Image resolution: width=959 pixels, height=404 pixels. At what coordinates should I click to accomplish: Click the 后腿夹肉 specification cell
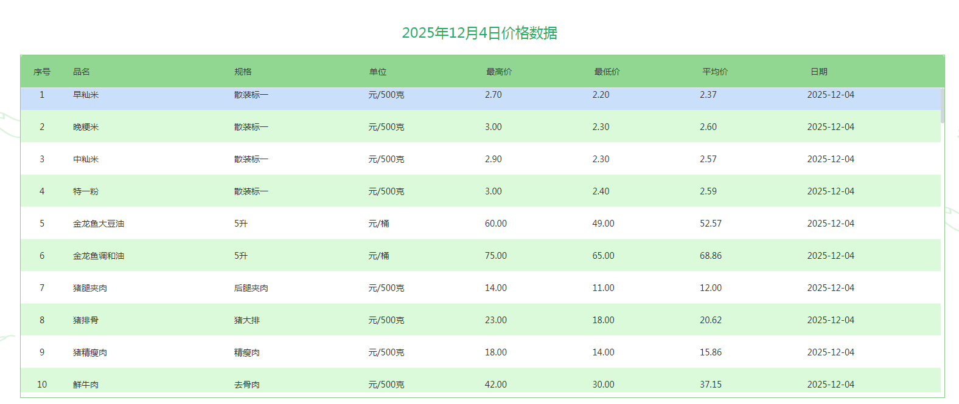coord(251,288)
